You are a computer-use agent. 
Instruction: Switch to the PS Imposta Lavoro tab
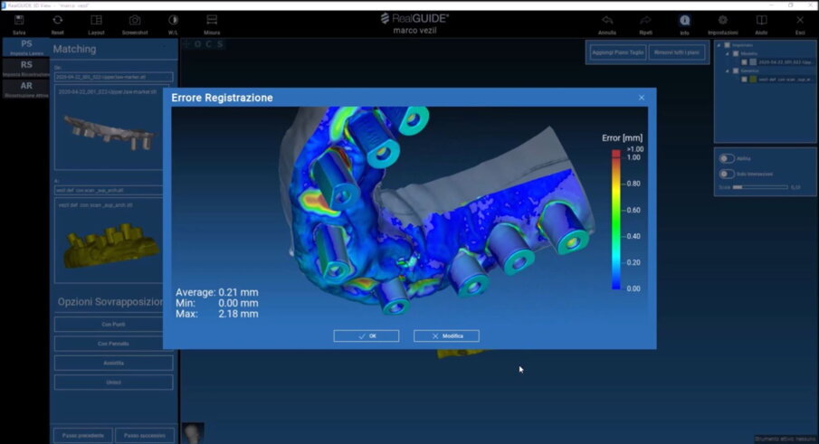(x=26, y=48)
